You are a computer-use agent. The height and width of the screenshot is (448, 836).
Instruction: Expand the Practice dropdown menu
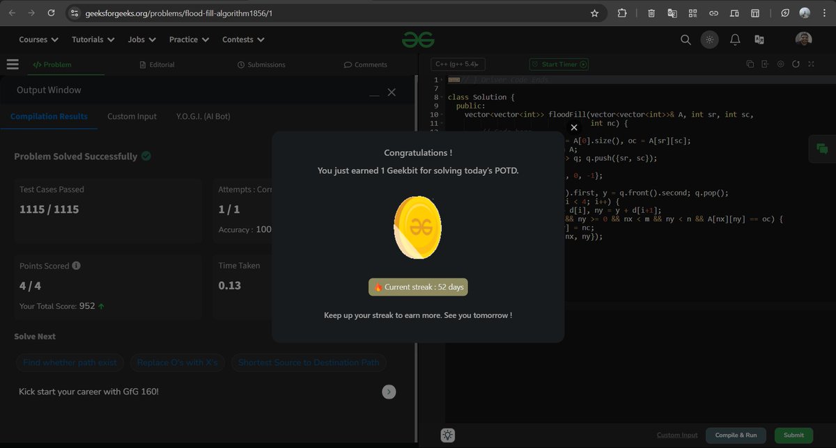(x=189, y=40)
